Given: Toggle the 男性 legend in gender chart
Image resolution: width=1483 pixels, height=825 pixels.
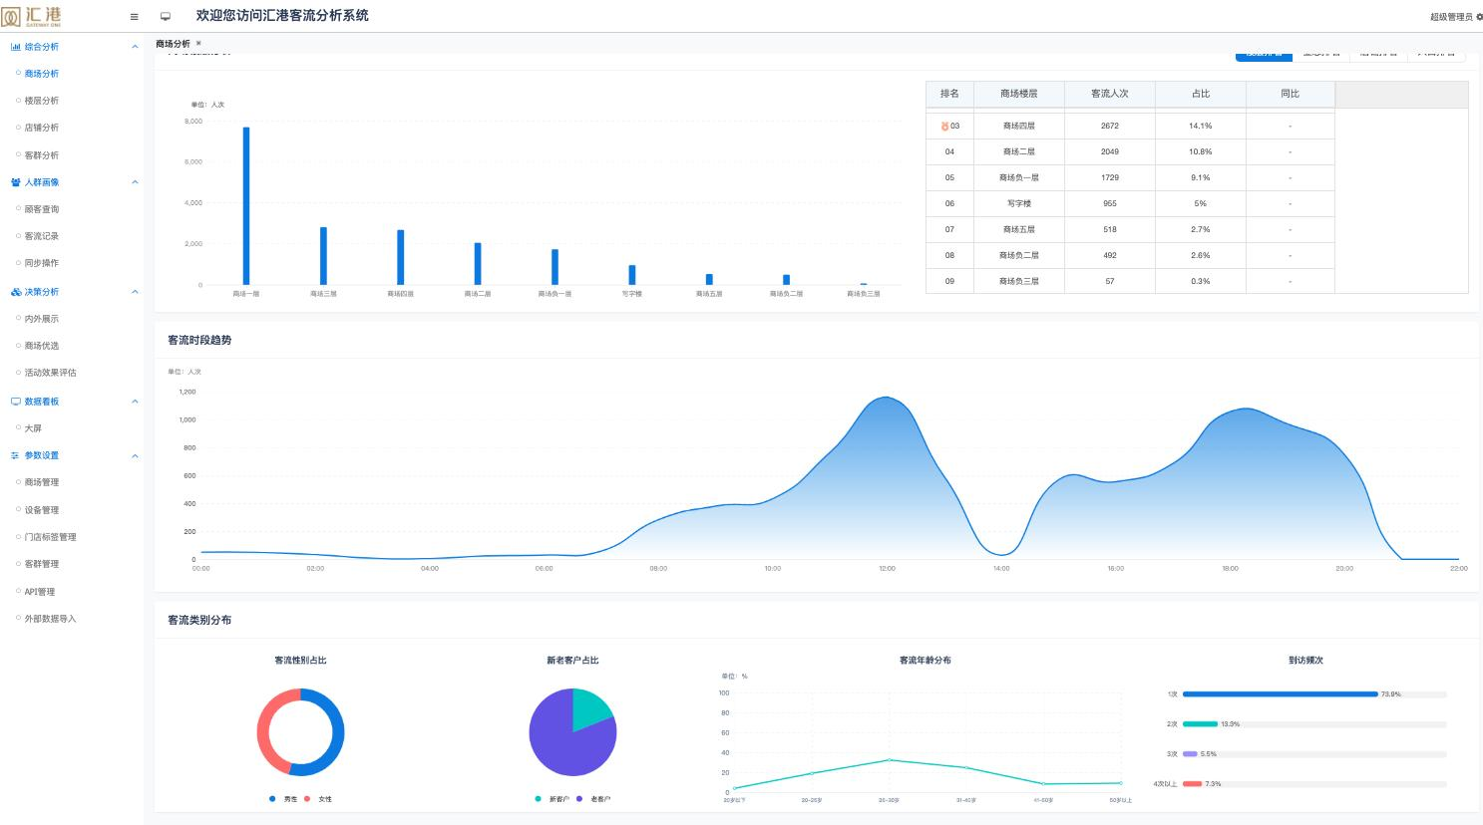Looking at the screenshot, I should pyautogui.click(x=283, y=799).
